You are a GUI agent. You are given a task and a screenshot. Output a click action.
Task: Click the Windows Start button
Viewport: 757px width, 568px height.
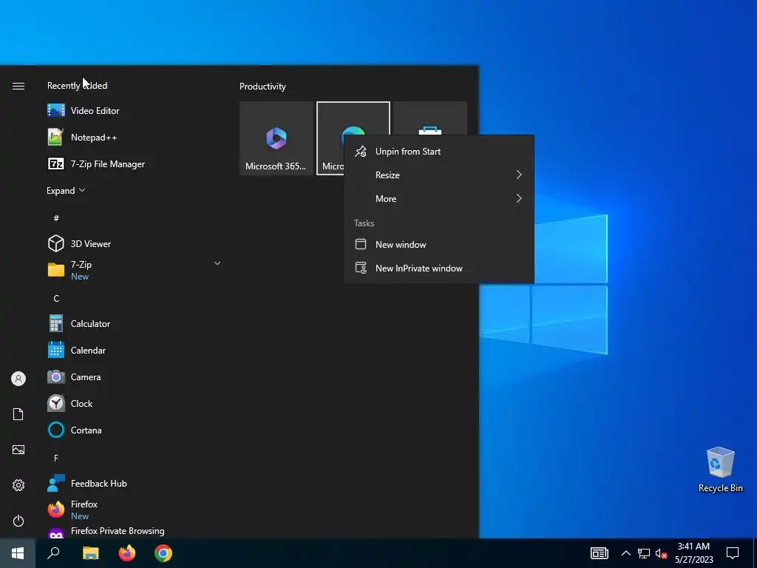click(x=18, y=553)
